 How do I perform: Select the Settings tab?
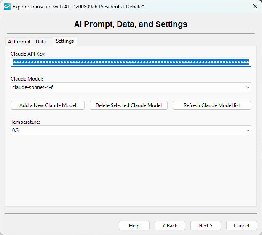click(x=65, y=41)
